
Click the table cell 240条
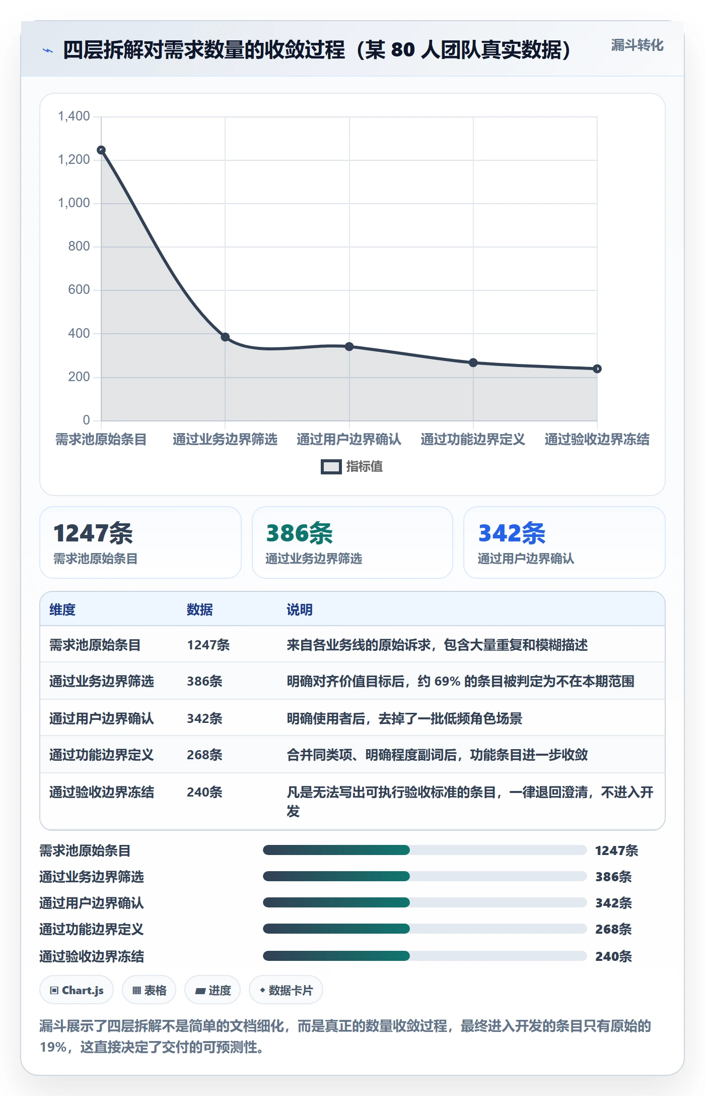pyautogui.click(x=204, y=792)
